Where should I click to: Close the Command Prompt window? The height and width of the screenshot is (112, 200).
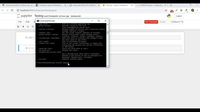(105, 21)
